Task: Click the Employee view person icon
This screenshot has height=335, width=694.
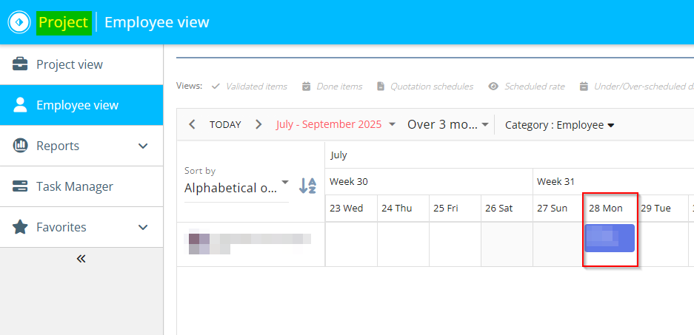Action: [21, 105]
